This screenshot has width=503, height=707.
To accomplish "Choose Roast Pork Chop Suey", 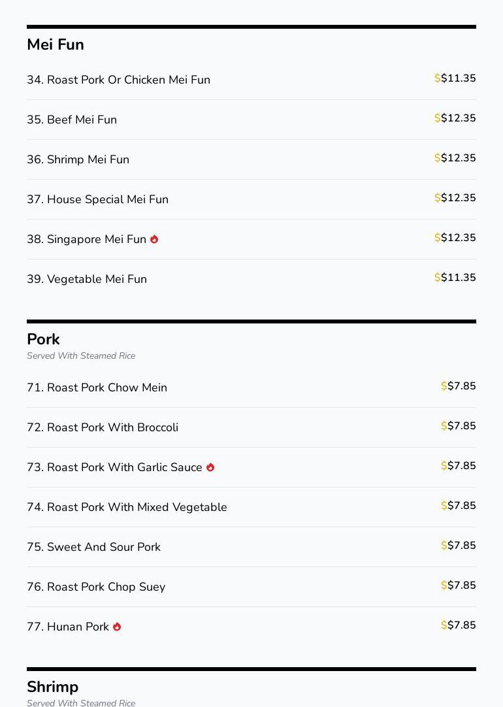I will click(x=96, y=587).
